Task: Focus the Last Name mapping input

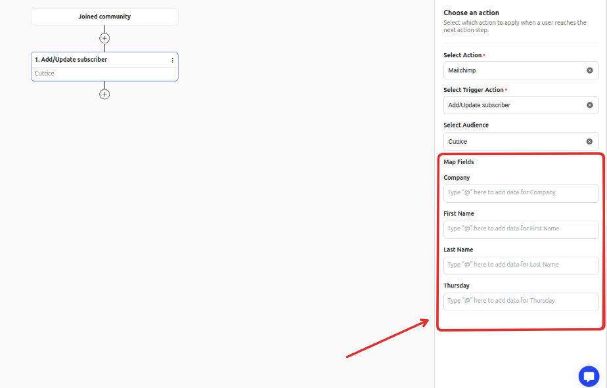Action: tap(521, 265)
